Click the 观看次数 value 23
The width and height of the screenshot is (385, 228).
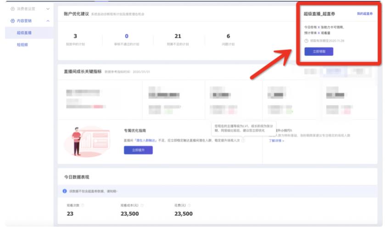[70, 214]
